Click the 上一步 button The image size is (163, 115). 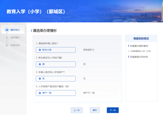click(x=77, y=110)
